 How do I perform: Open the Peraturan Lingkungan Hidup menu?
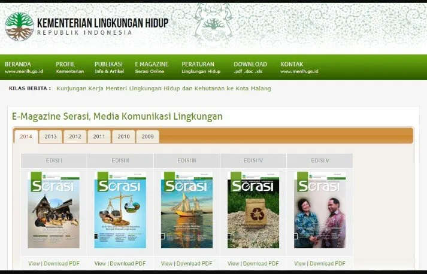[201, 68]
